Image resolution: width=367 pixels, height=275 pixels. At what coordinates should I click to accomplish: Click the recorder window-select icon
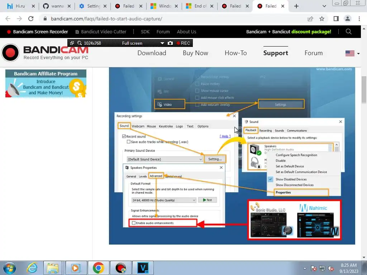pos(72,43)
